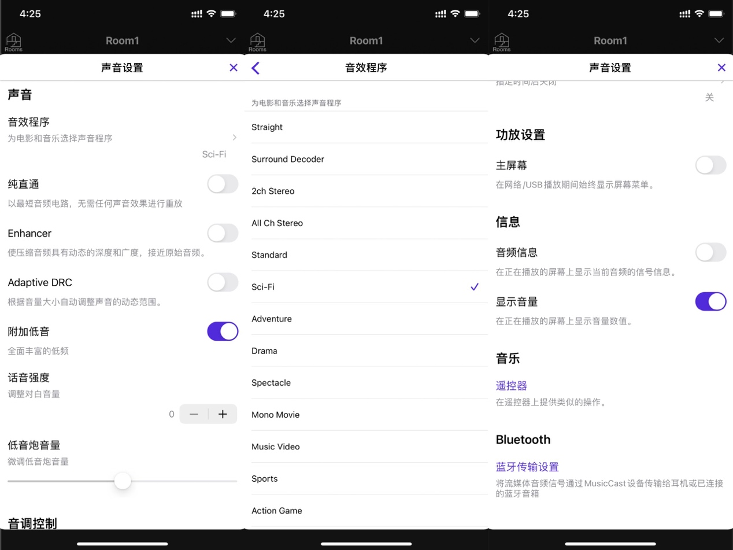Select Adventure sound program

[366, 319]
